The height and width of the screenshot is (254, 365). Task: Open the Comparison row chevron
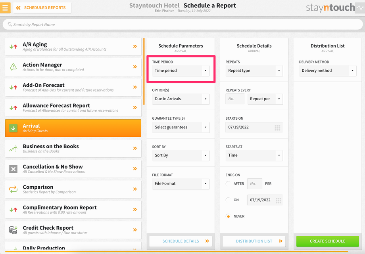(135, 189)
